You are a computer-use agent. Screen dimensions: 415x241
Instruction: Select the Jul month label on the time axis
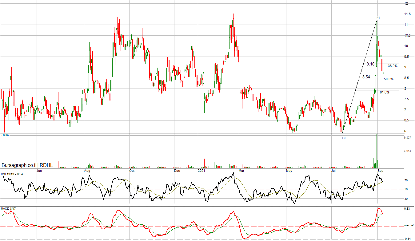point(333,170)
